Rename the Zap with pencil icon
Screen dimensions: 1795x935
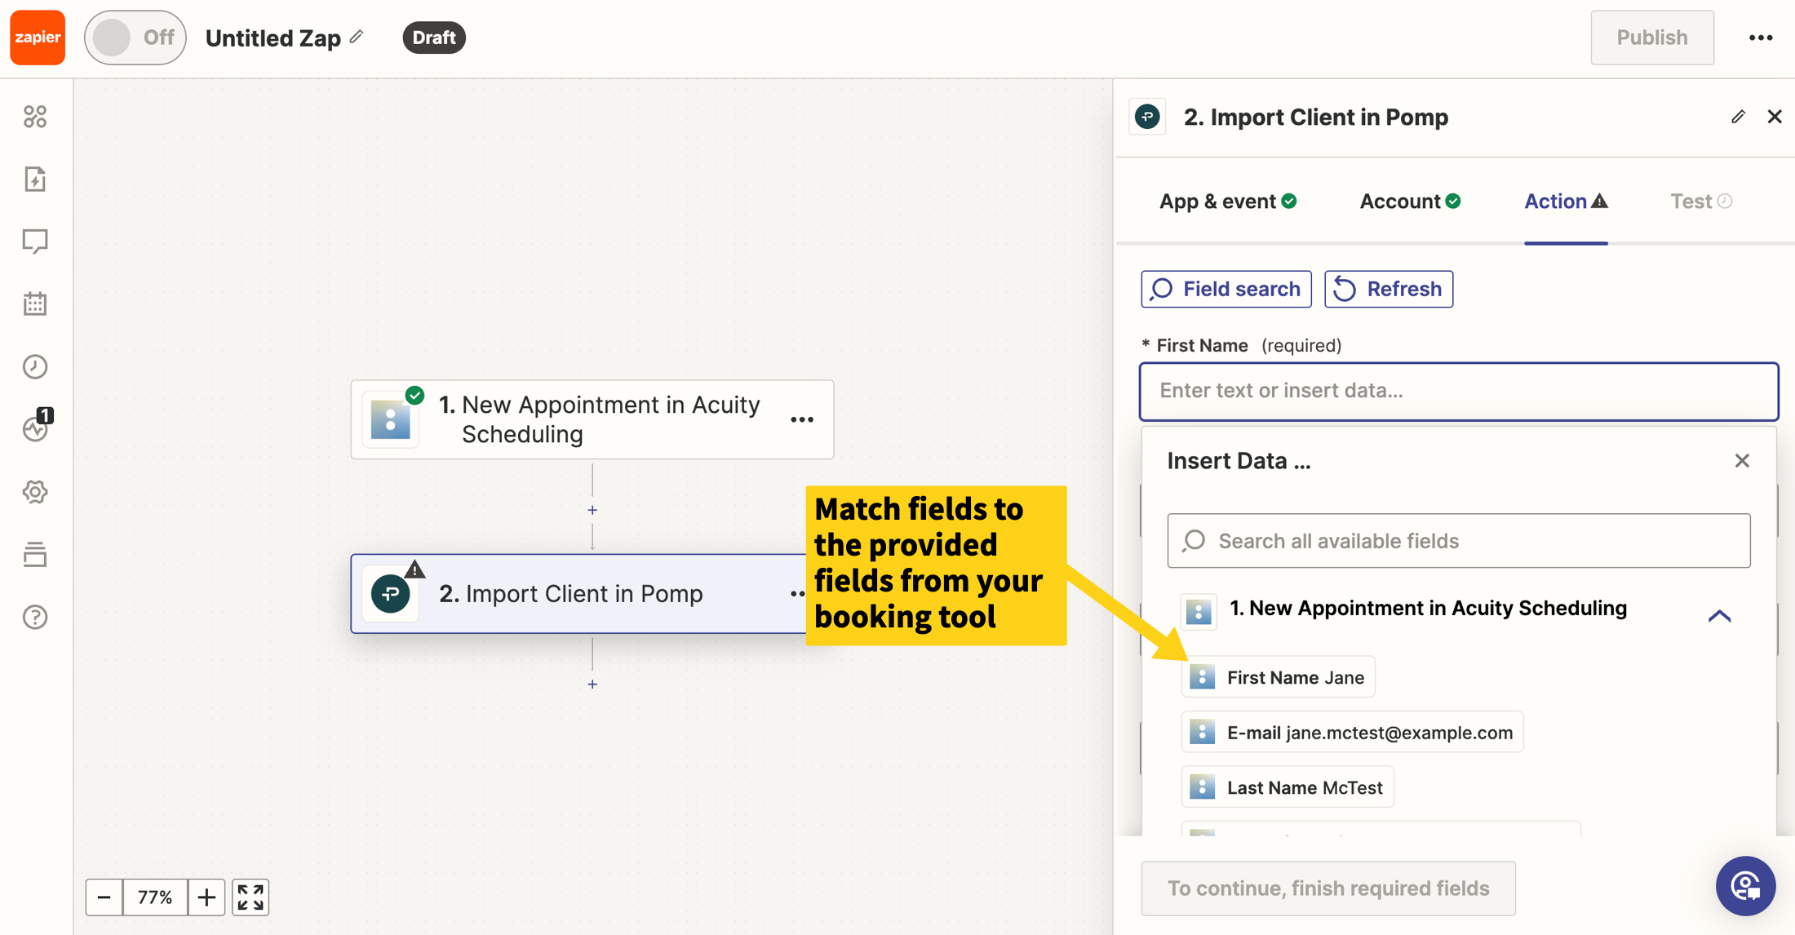tap(357, 37)
